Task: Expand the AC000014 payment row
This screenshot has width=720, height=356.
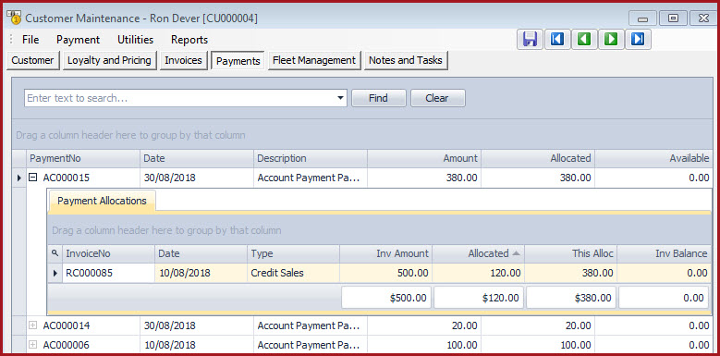Action: [x=32, y=325]
